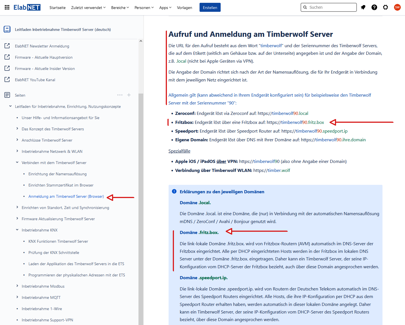Open Prüfung der KNX Schnittstelle page

(54, 253)
